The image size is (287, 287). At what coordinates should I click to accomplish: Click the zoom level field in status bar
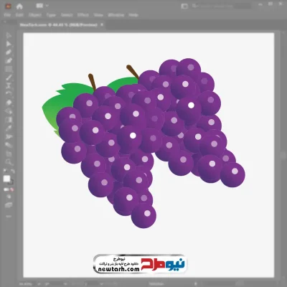pos(25,284)
